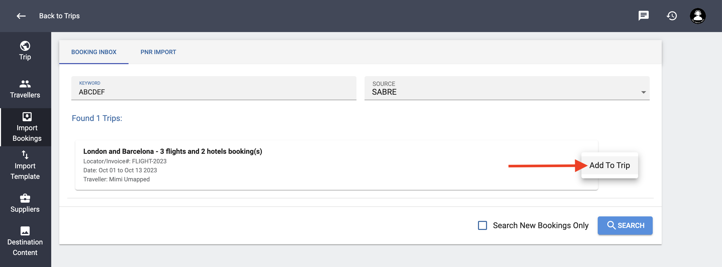722x267 pixels.
Task: Enable Search New Bookings Only checkbox
Action: (482, 225)
